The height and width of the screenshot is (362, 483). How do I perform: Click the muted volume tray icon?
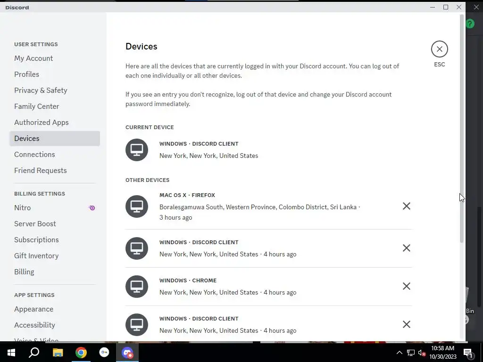pyautogui.click(x=422, y=353)
